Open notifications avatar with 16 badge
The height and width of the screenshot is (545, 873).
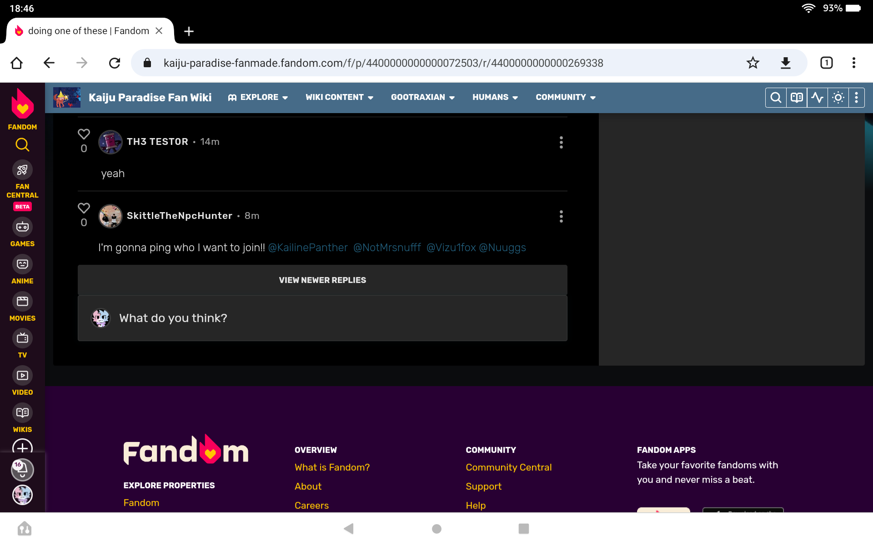[22, 470]
